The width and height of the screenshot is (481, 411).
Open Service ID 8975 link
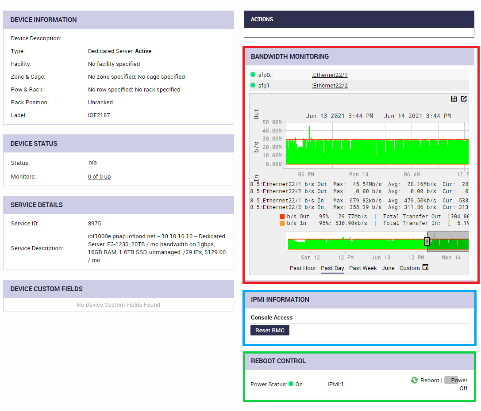[94, 223]
